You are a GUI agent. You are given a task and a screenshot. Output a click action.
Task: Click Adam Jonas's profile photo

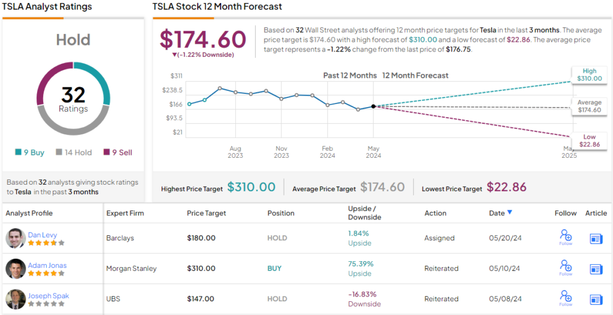pos(16,269)
